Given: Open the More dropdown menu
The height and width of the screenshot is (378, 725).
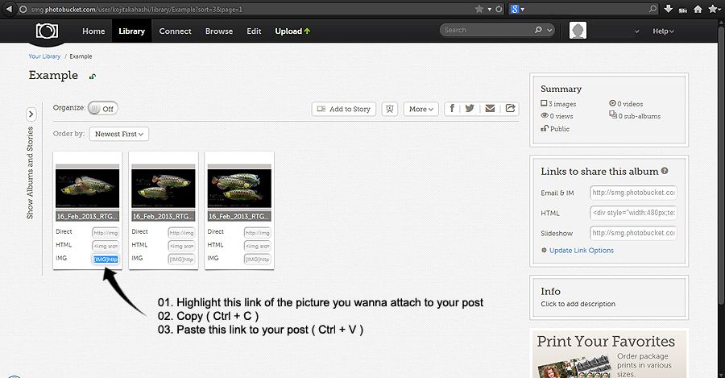Looking at the screenshot, I should pyautogui.click(x=420, y=109).
